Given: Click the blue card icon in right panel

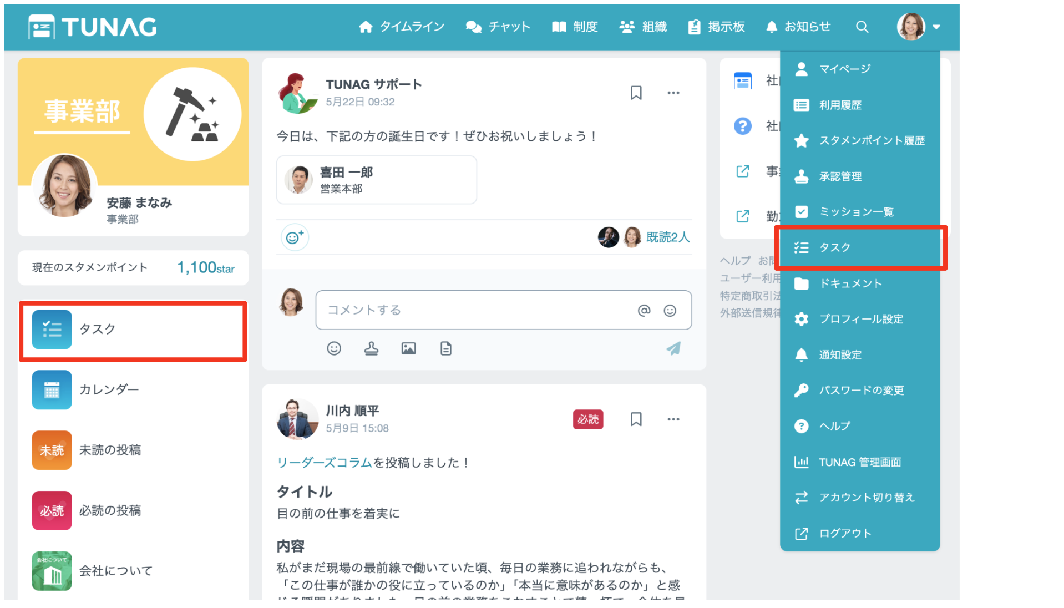Looking at the screenshot, I should click(742, 81).
